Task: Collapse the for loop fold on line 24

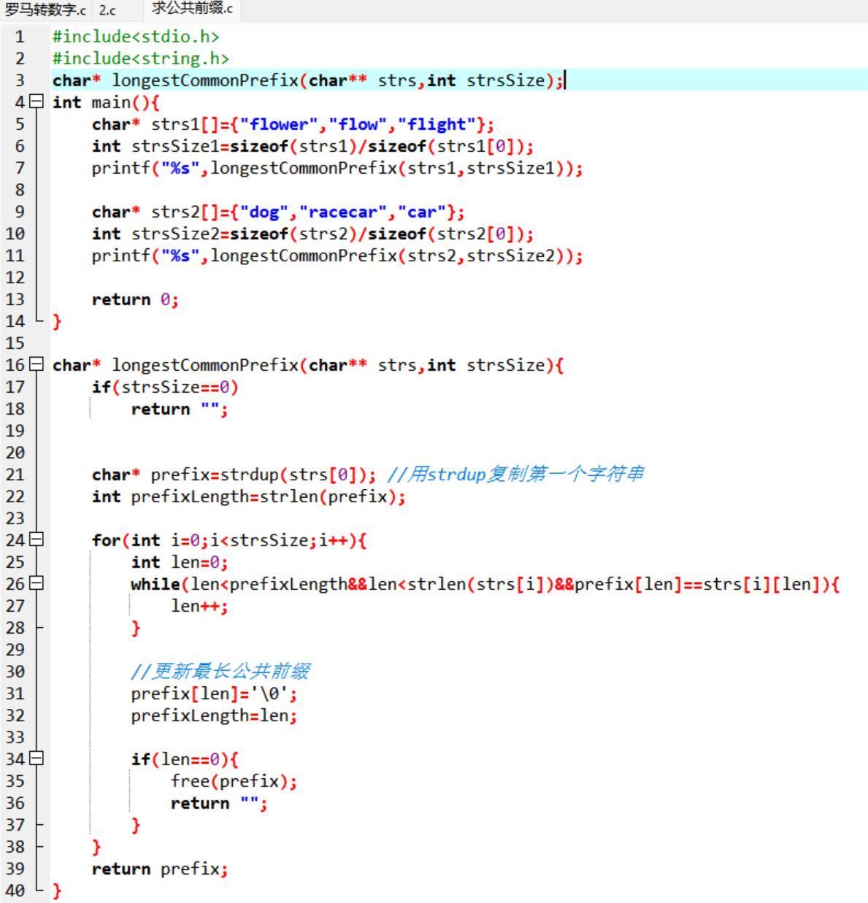Action: click(37, 540)
